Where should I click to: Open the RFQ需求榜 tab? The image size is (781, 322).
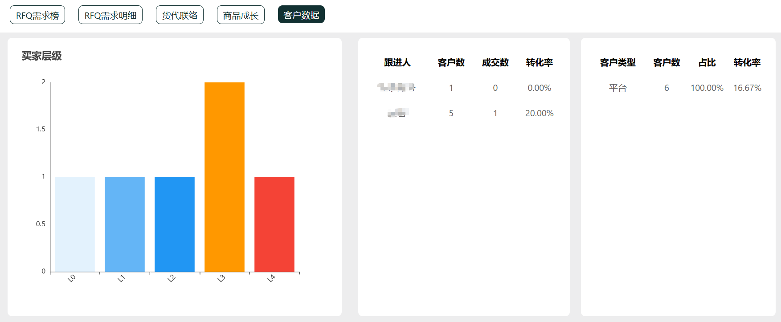click(37, 15)
